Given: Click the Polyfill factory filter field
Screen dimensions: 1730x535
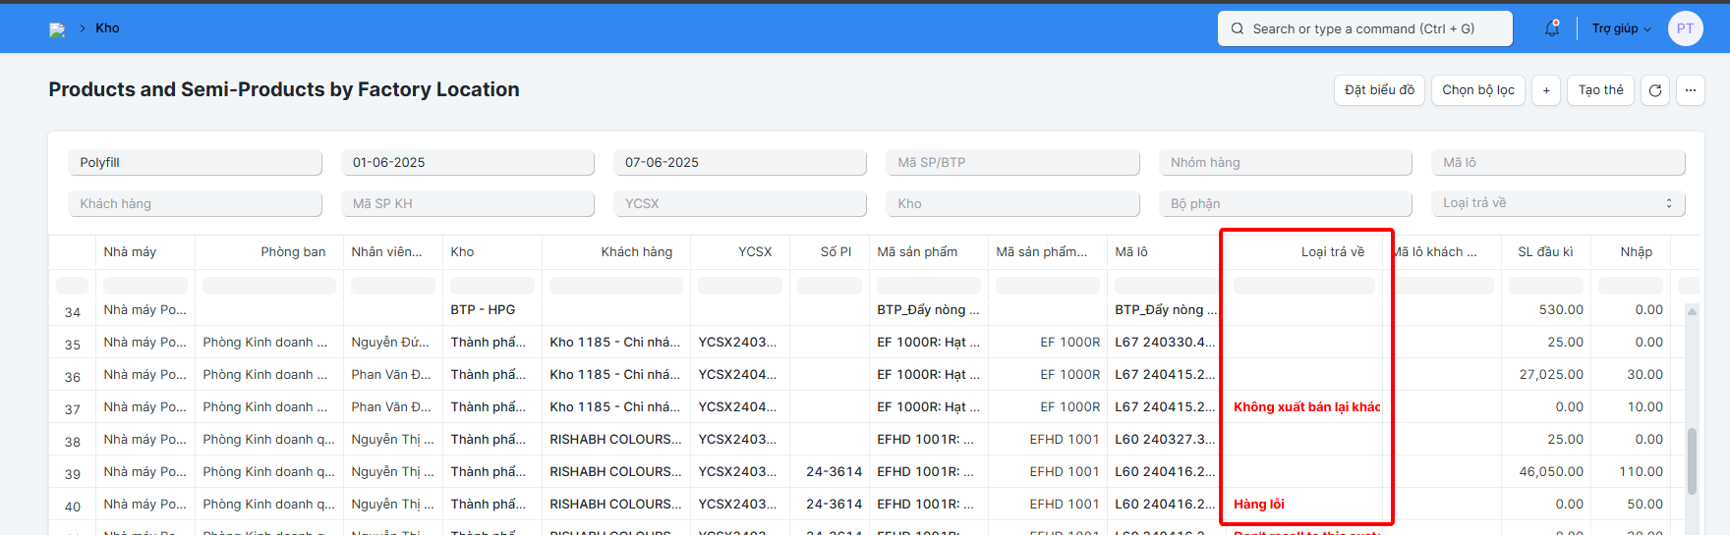Looking at the screenshot, I should pyautogui.click(x=195, y=163).
